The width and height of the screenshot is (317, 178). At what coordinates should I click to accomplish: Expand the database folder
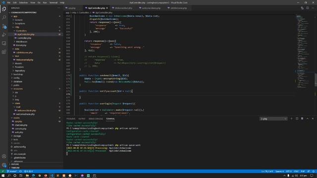[x=18, y=82]
